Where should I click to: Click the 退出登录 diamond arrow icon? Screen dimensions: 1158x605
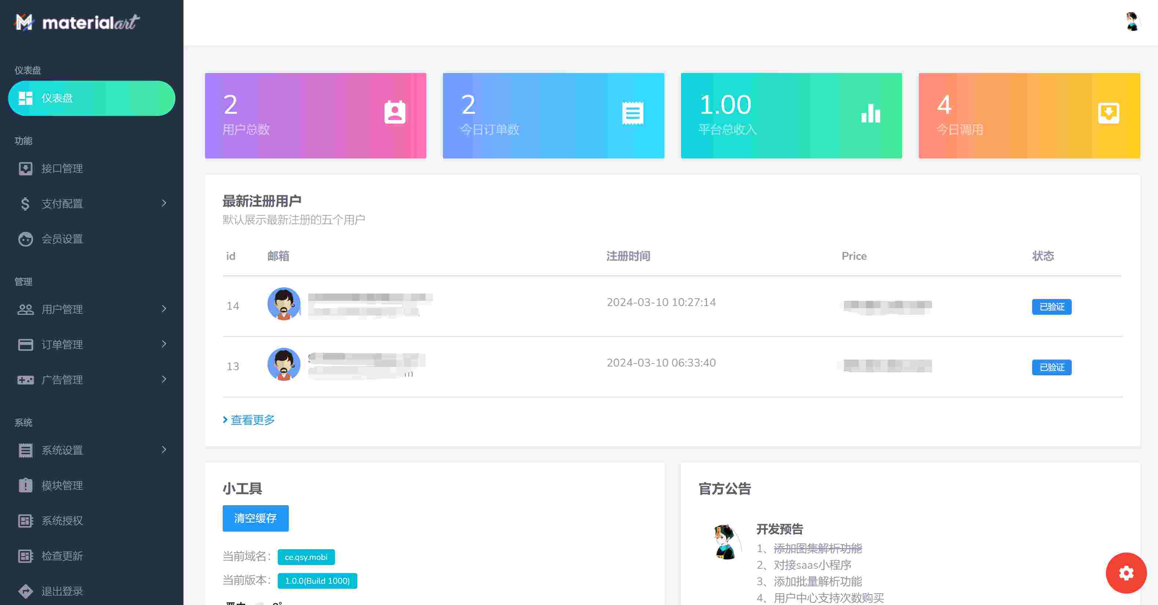point(25,591)
